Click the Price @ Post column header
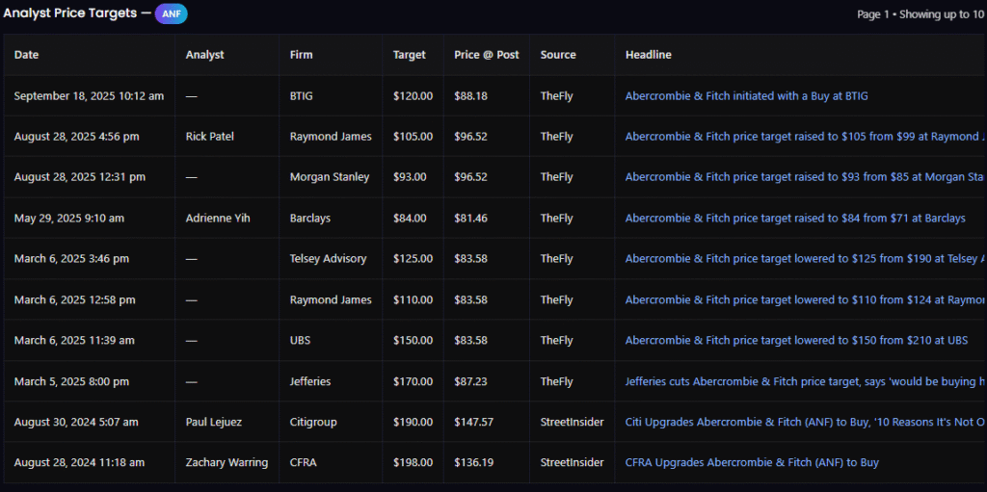This screenshot has height=492, width=987. [486, 55]
